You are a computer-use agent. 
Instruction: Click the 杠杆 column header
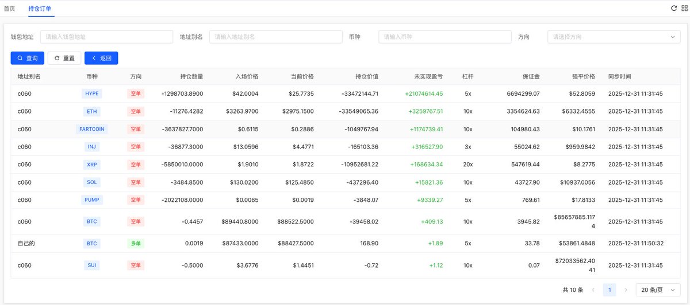(468, 76)
